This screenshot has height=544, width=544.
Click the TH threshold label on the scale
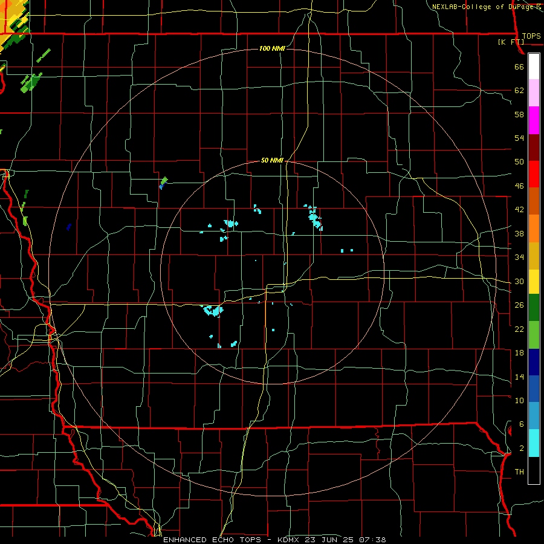point(519,472)
